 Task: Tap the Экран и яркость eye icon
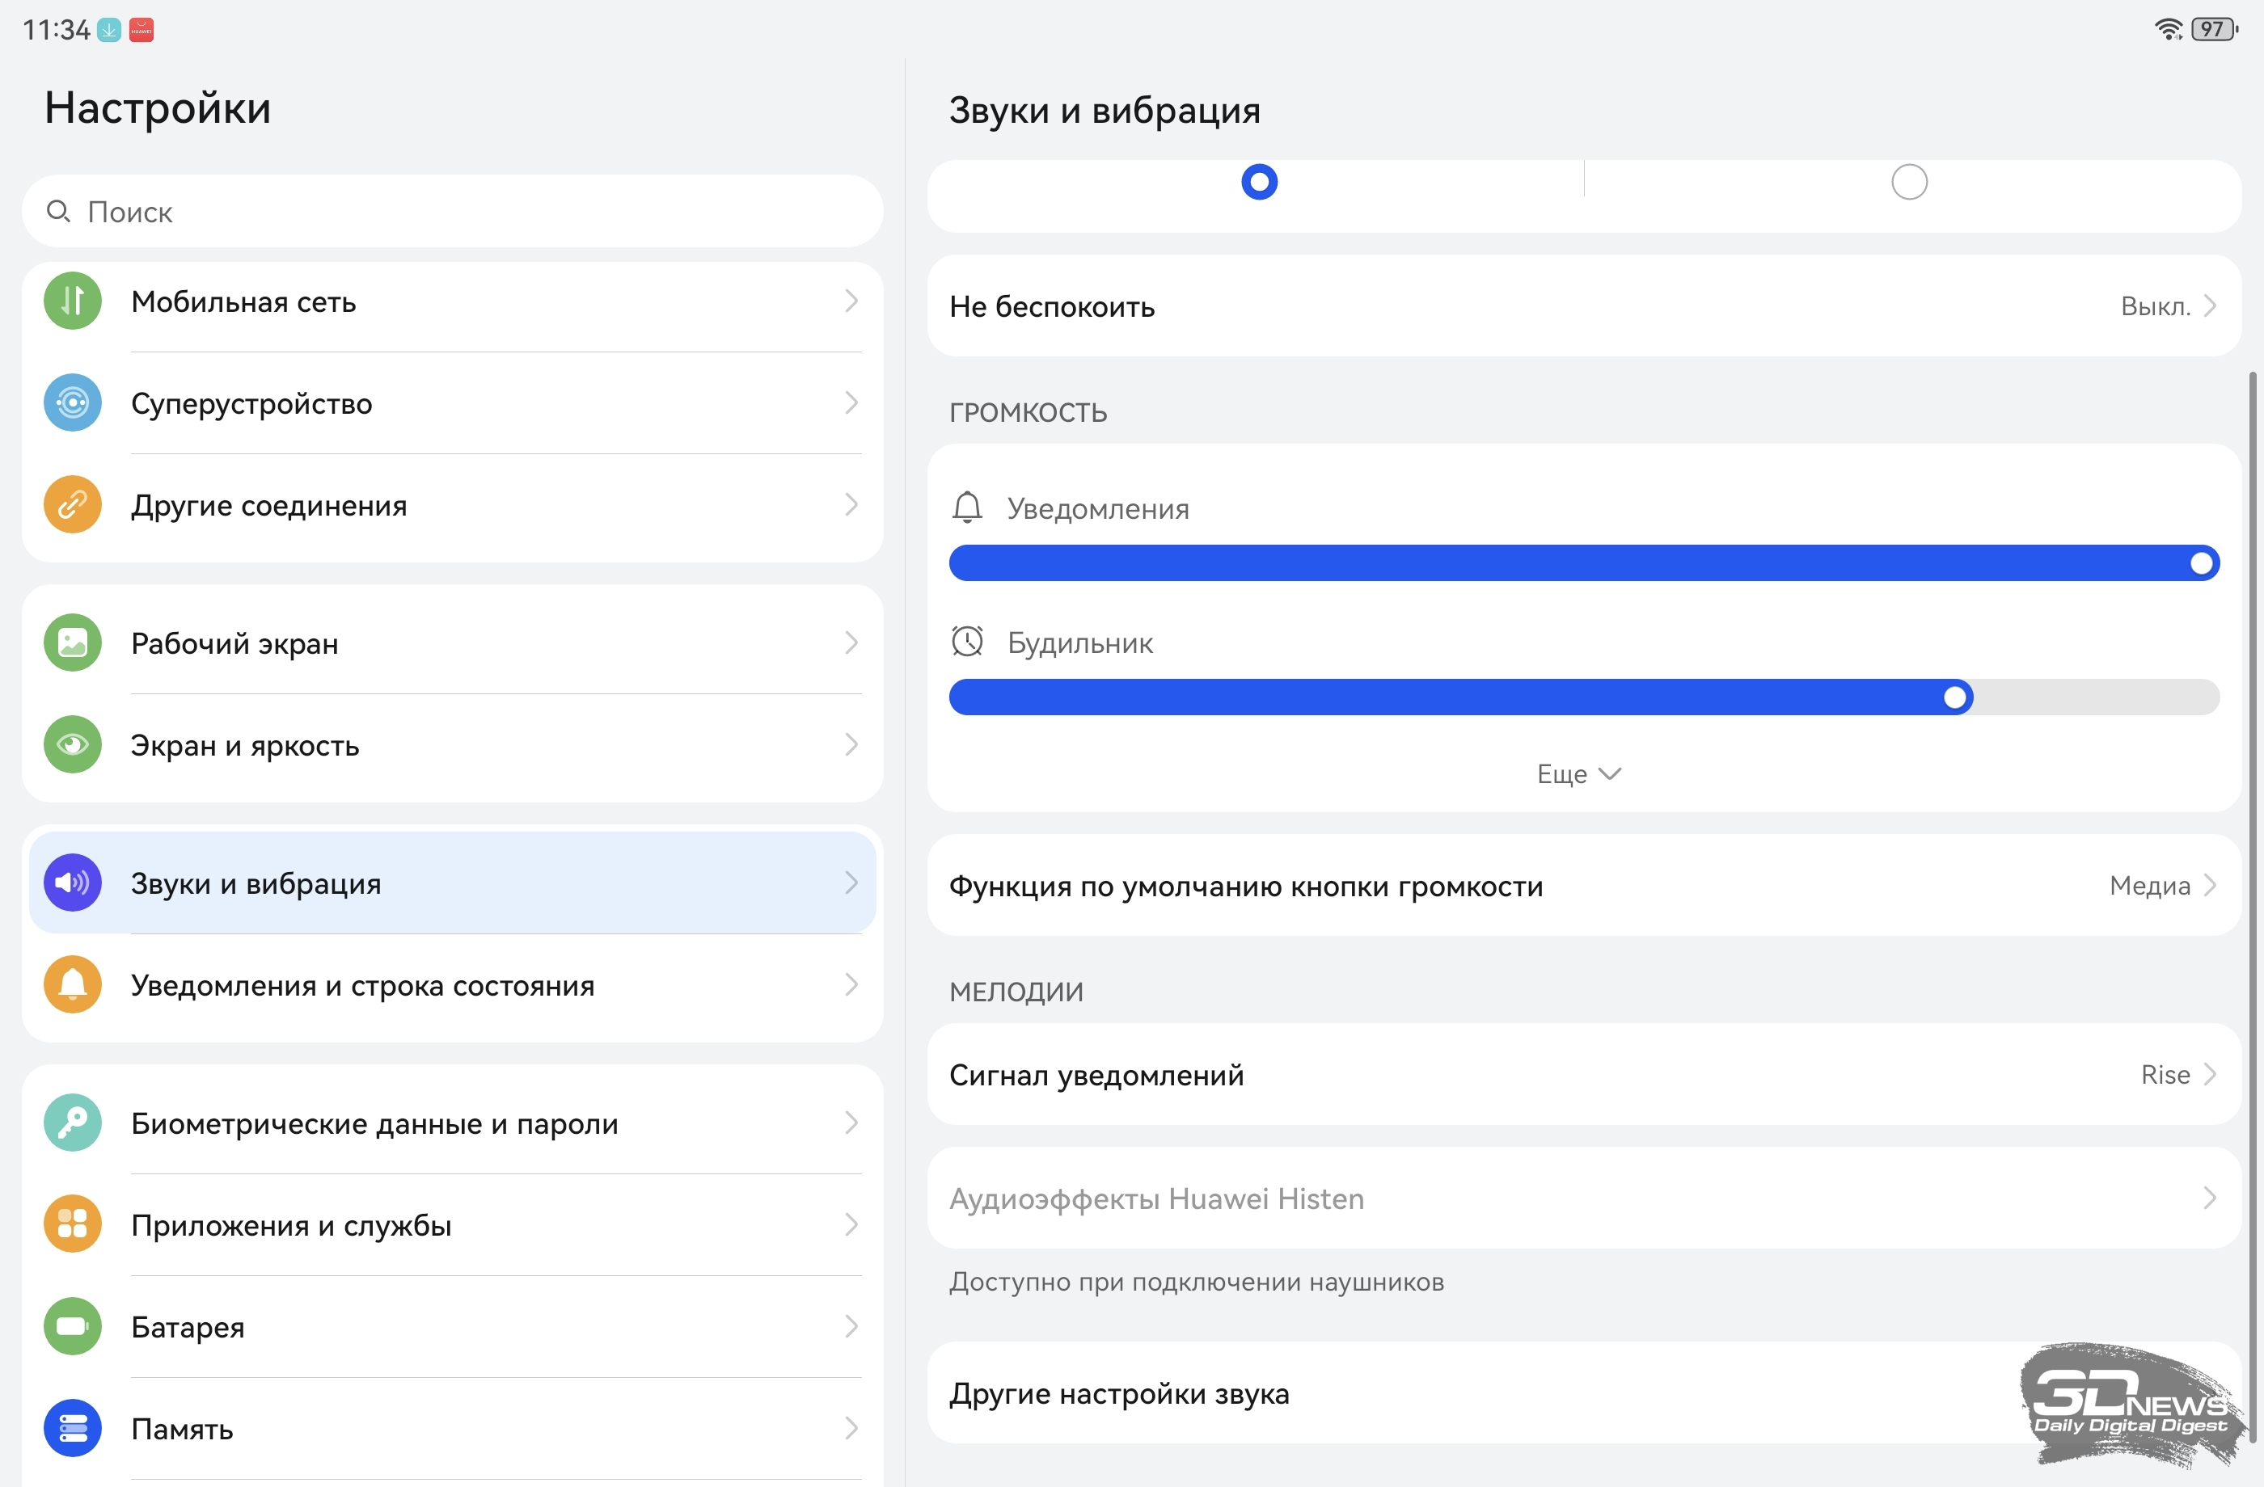(x=72, y=745)
